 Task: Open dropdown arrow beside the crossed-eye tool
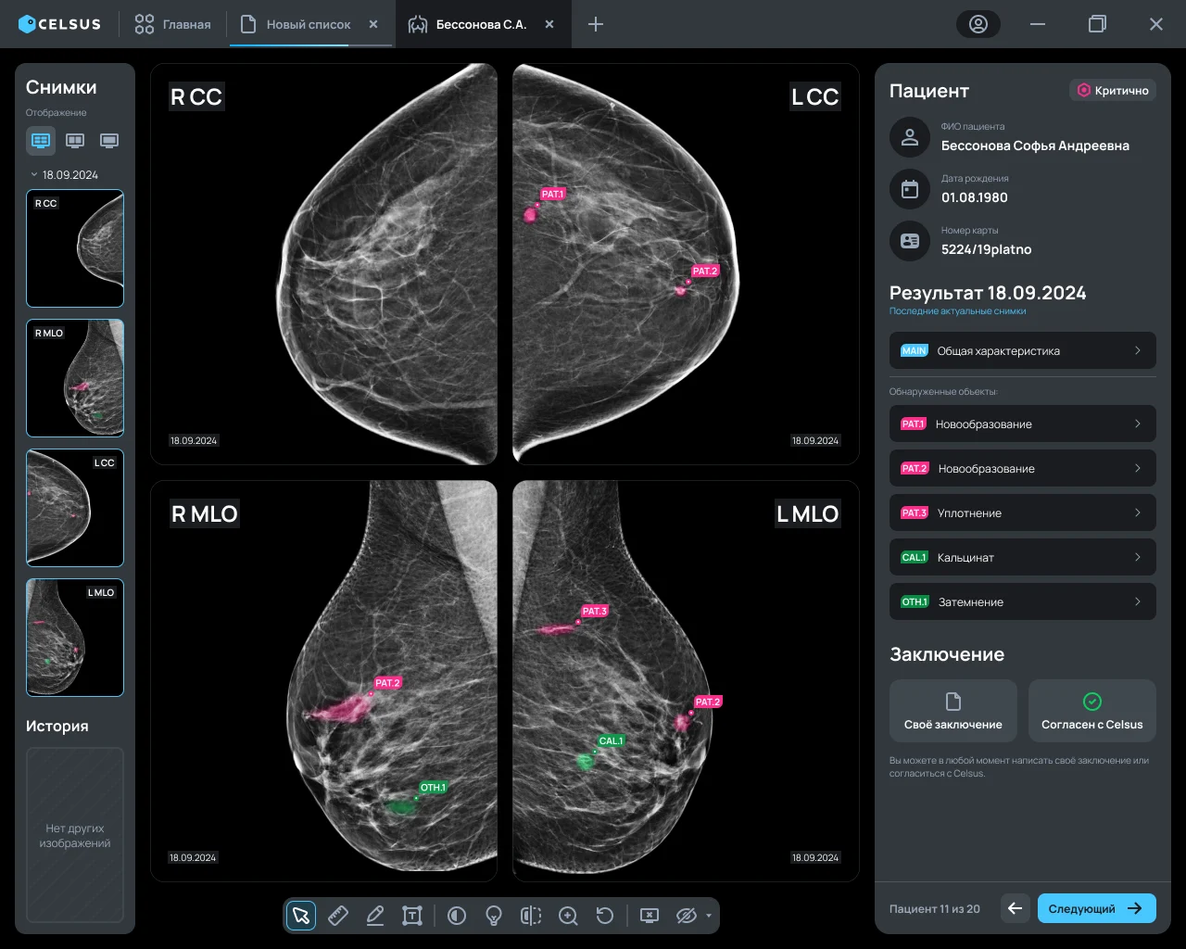tap(709, 916)
